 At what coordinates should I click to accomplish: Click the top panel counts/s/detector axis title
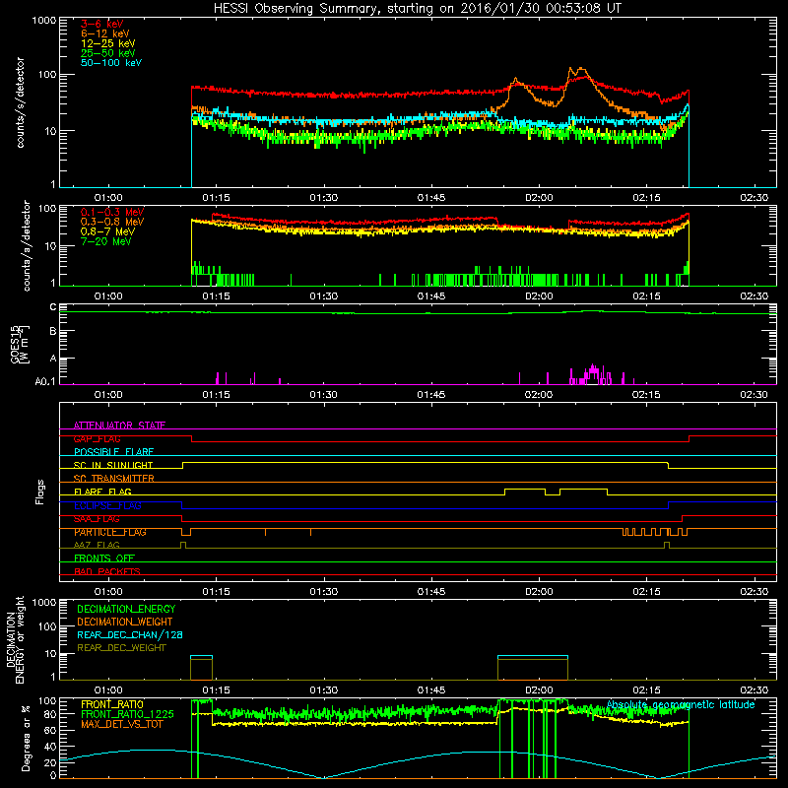[x=20, y=102]
